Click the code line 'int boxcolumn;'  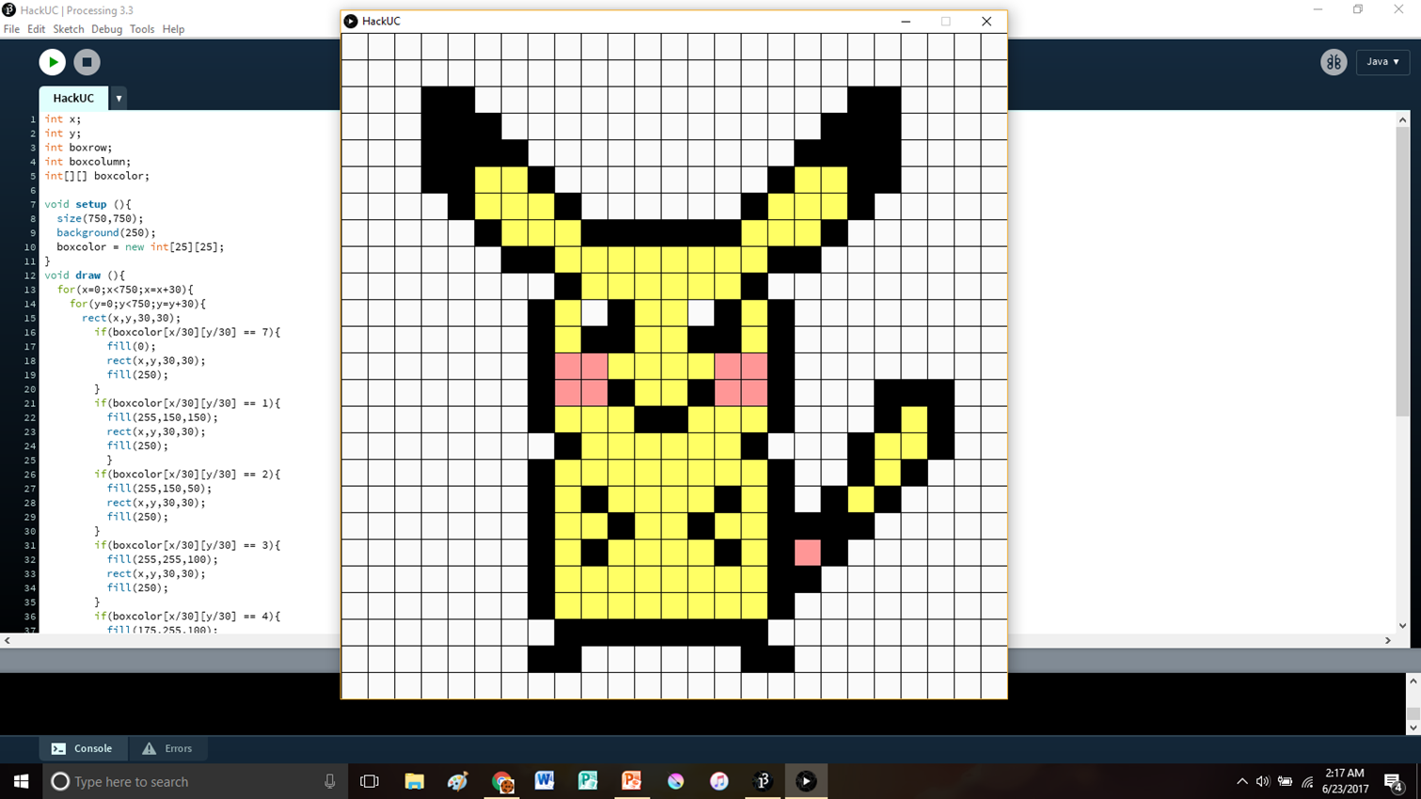pos(87,162)
